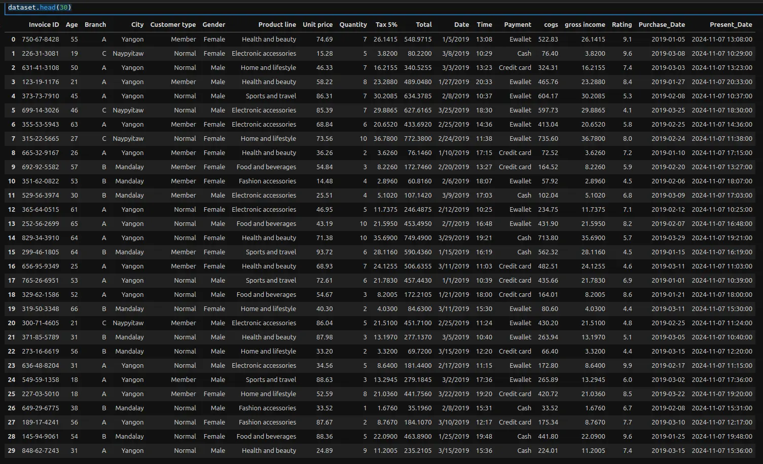Click the Quantity column header
Viewport: 763px width, 464px height.
353,24
